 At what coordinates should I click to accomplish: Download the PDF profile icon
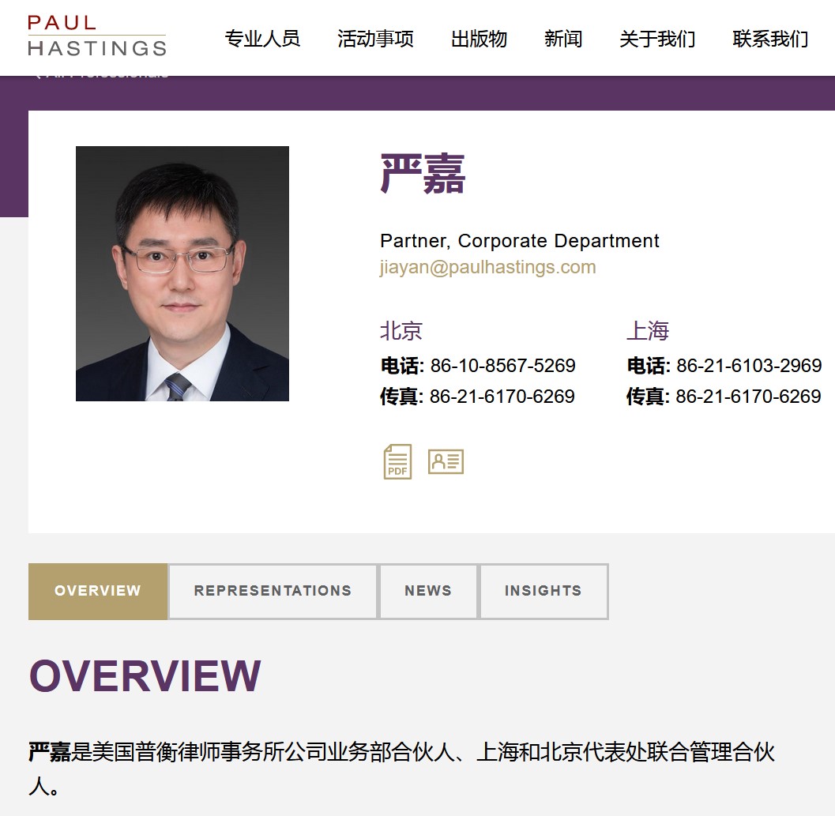[x=398, y=462]
